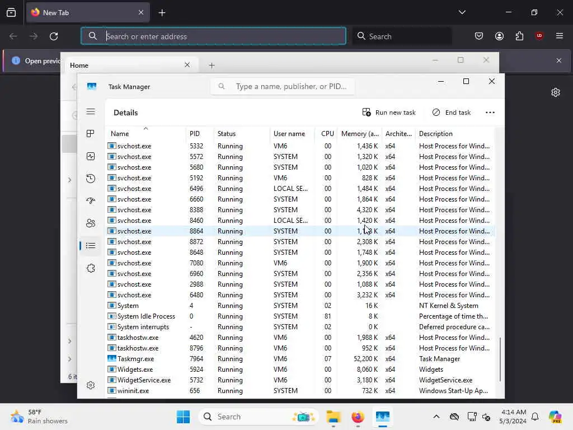The image size is (573, 430).
Task: Open new tab page personalize gear
Action: click(x=556, y=92)
